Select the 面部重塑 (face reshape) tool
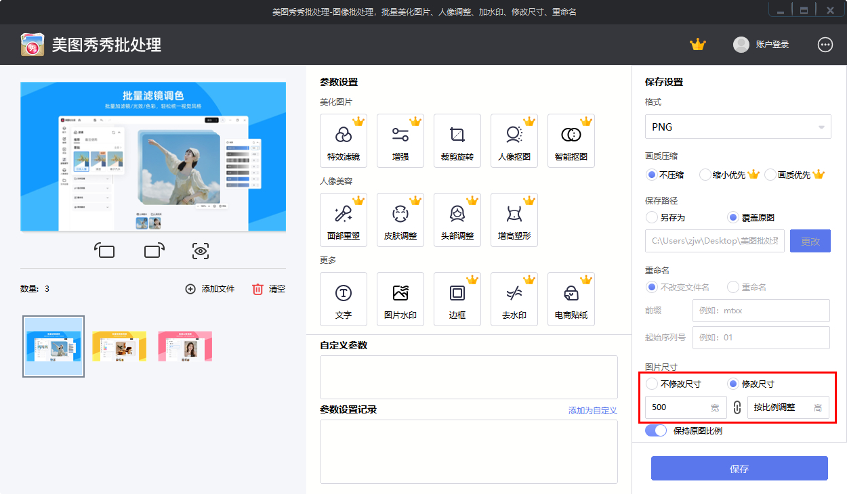Viewport: 847px width, 494px height. 343,219
